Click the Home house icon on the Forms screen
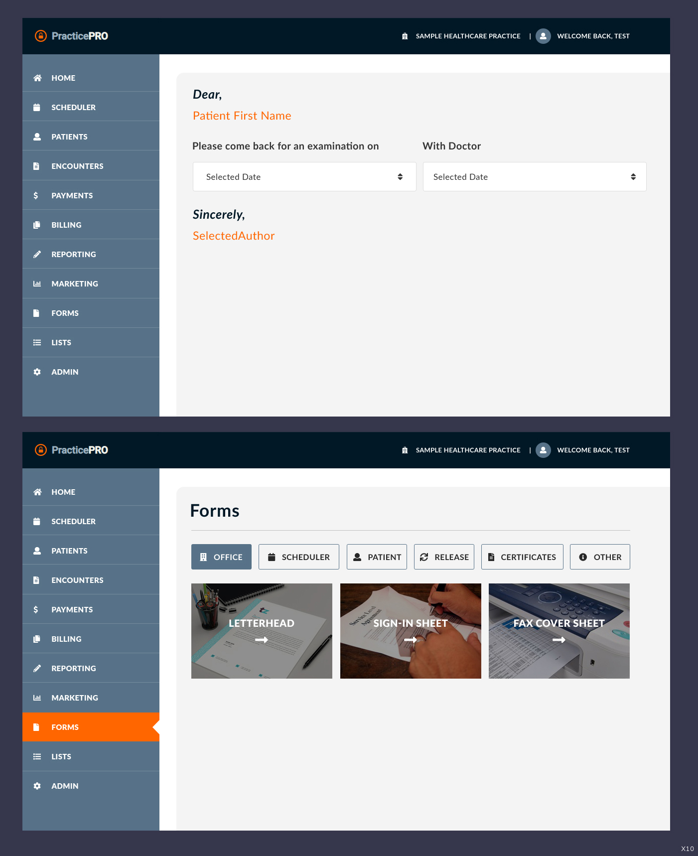This screenshot has width=698, height=856. [x=37, y=492]
